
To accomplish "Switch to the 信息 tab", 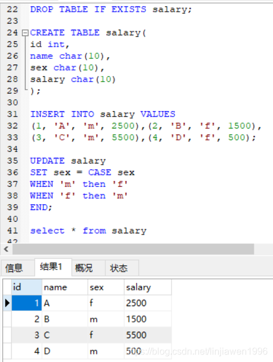I will click(x=18, y=268).
